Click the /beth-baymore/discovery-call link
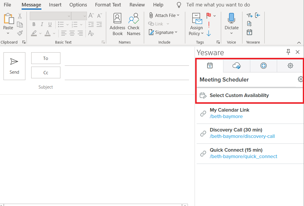This screenshot has height=206, width=304. tap(242, 136)
